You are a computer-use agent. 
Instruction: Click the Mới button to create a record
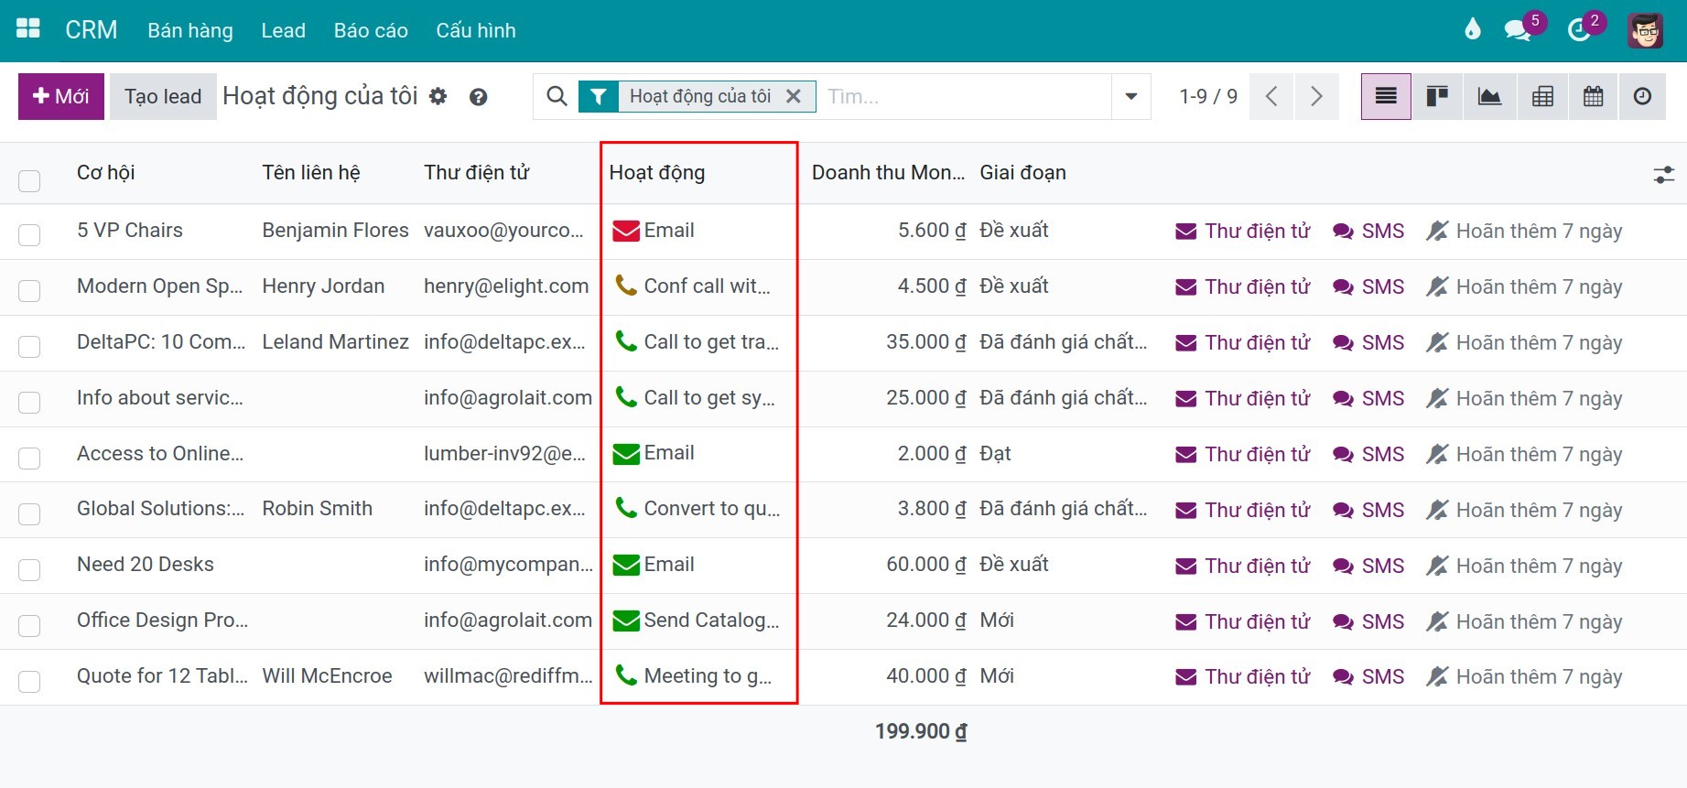tap(61, 96)
